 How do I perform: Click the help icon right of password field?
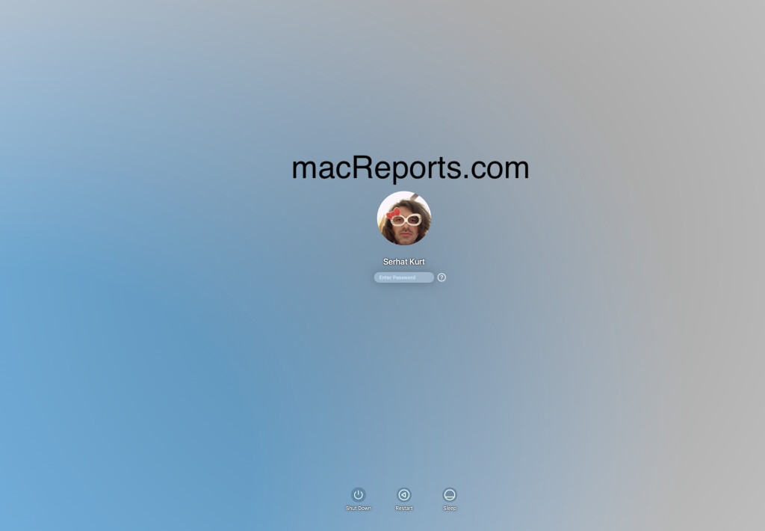point(442,277)
